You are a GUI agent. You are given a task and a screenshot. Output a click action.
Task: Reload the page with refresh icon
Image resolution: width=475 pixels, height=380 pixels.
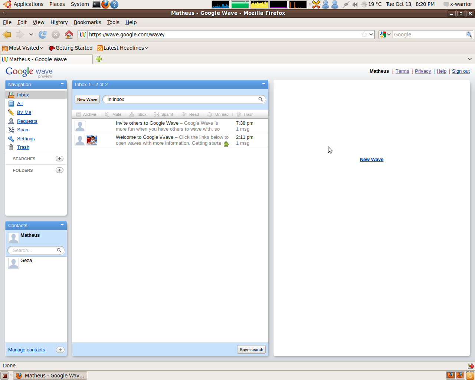click(43, 35)
